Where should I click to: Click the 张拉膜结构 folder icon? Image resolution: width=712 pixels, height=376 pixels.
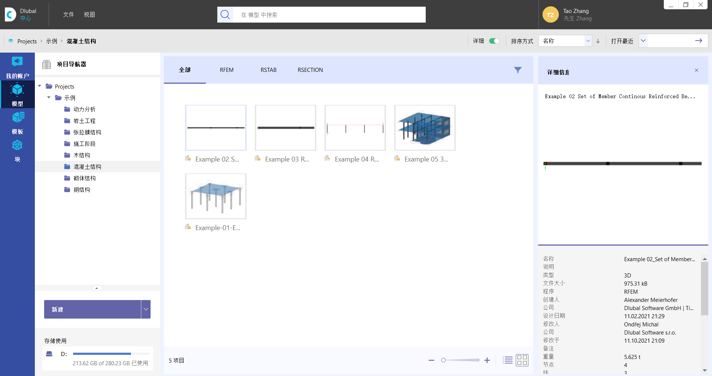pyautogui.click(x=67, y=132)
